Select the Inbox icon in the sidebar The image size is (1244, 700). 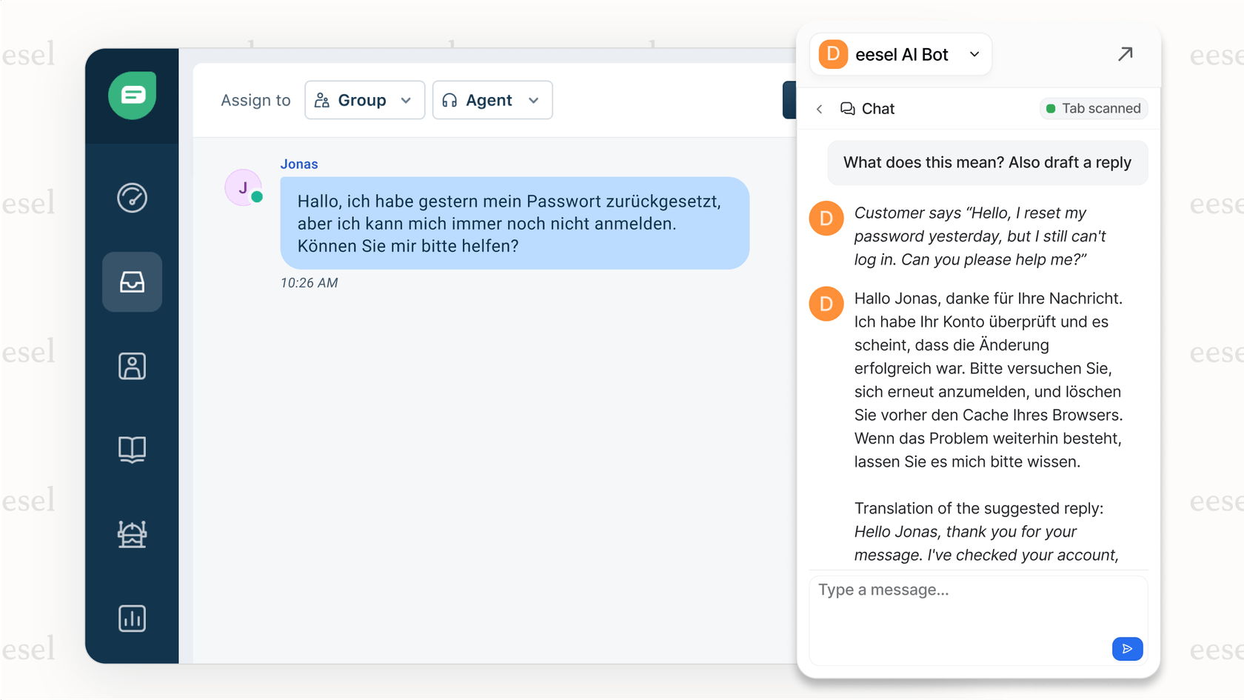(132, 281)
